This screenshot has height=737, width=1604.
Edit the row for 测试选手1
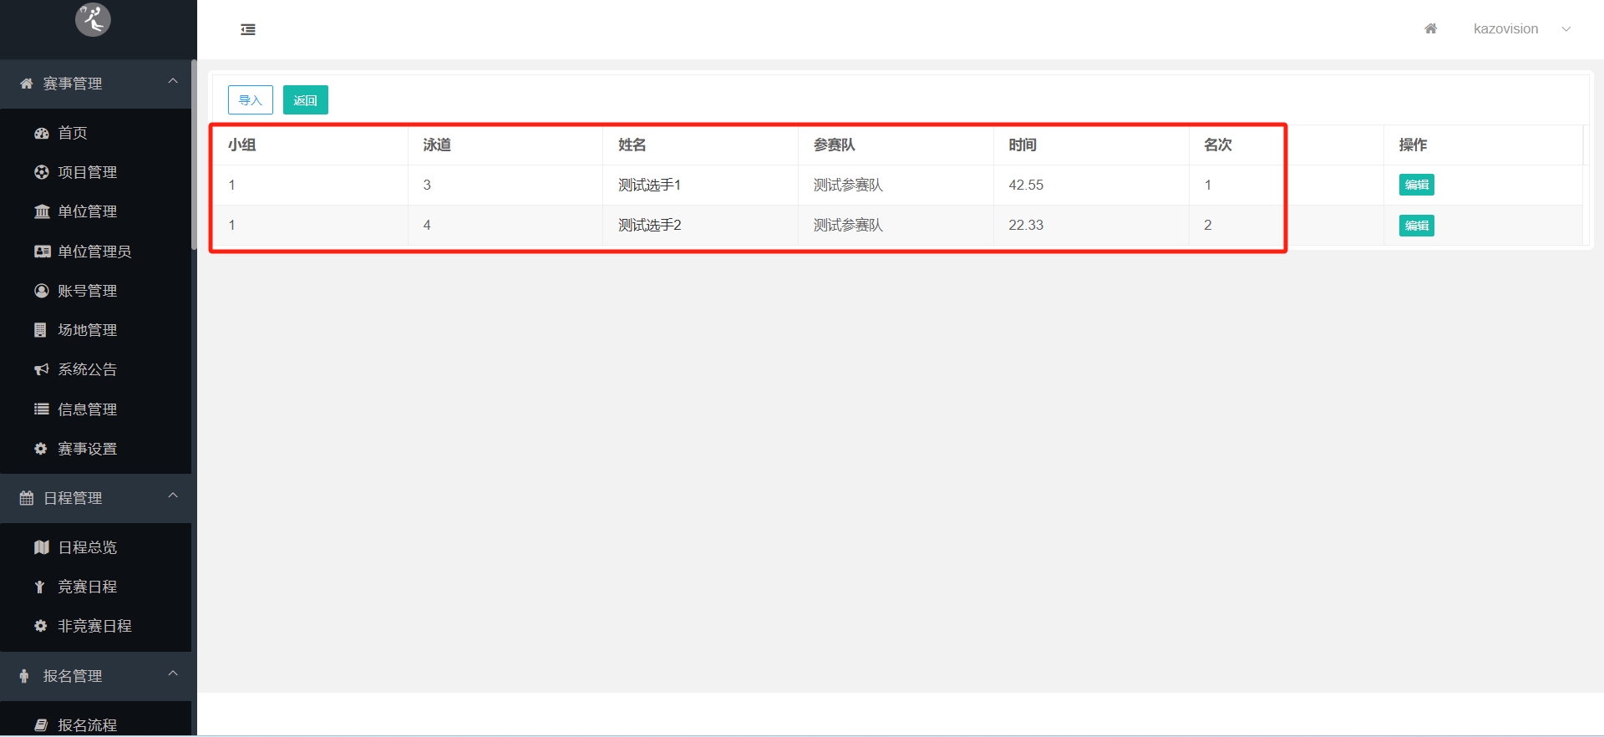tap(1416, 185)
